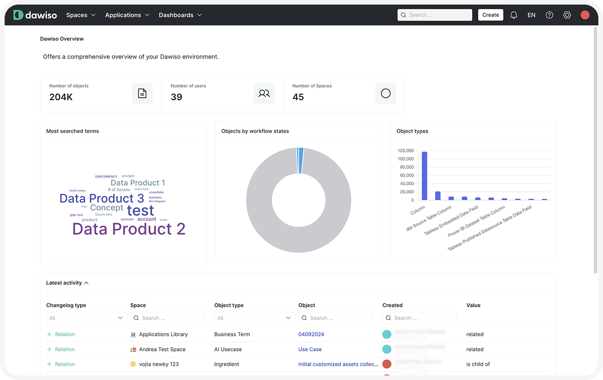Open the Use Case object link
Image resolution: width=603 pixels, height=380 pixels.
click(310, 349)
